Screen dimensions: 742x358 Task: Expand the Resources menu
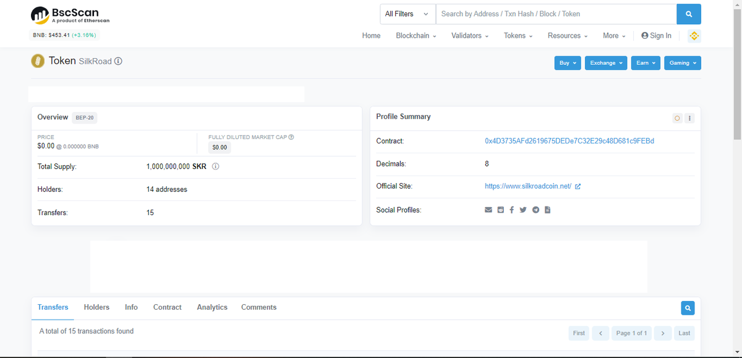(x=568, y=36)
